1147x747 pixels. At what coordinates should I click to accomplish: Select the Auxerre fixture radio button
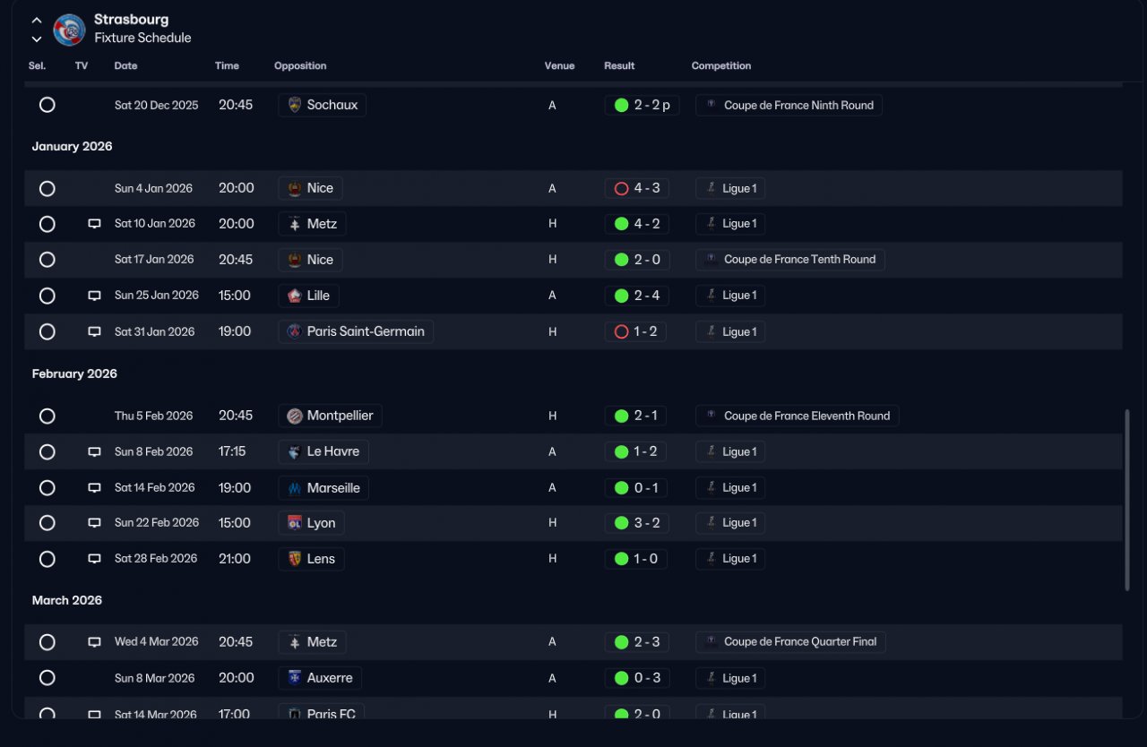[47, 678]
